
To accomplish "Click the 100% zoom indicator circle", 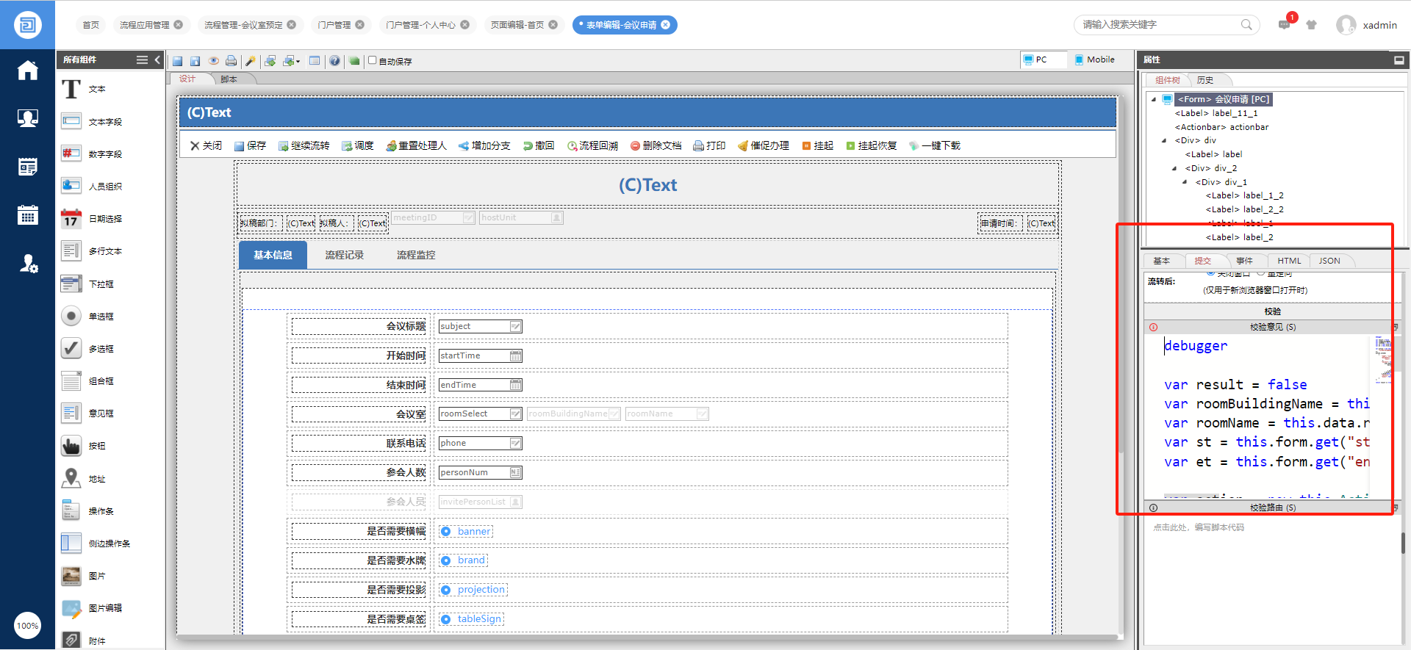I will pyautogui.click(x=27, y=626).
